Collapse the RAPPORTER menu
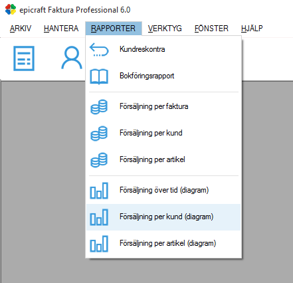 tap(114, 29)
